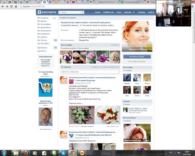Open the group's redhead bride avatar photo

(x=137, y=36)
